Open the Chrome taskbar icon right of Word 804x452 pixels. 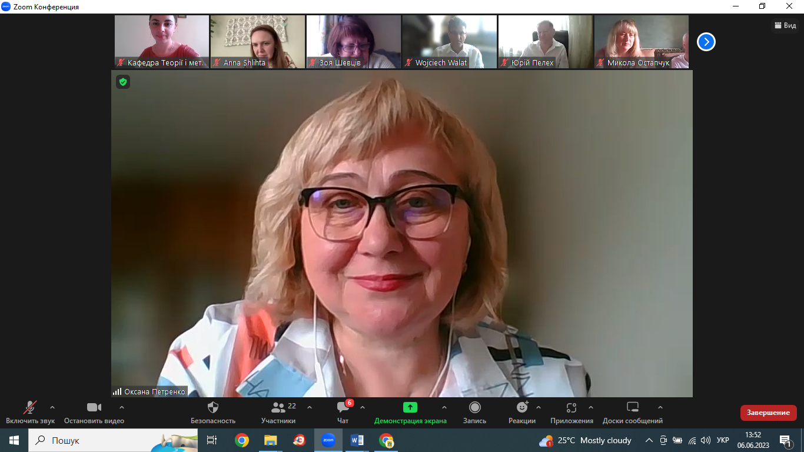pyautogui.click(x=386, y=440)
